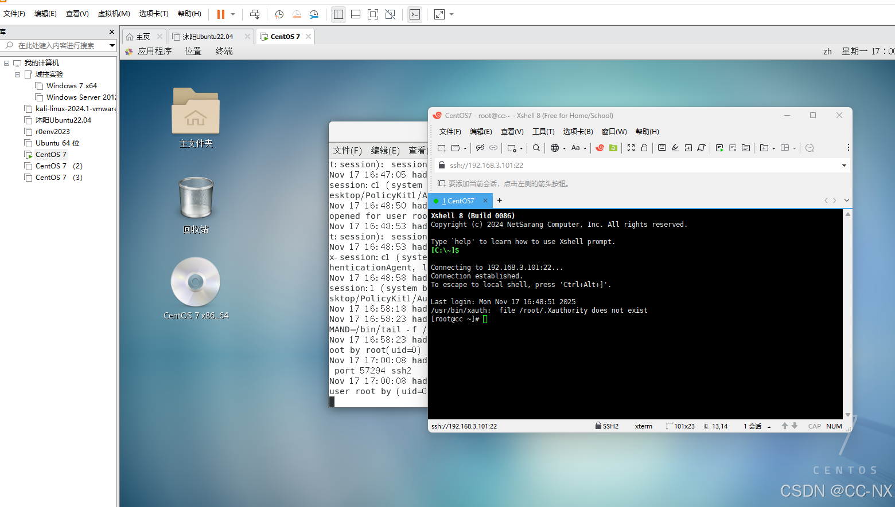The image size is (895, 507).
Task: Toggle VMware console view icon
Action: click(x=415, y=14)
